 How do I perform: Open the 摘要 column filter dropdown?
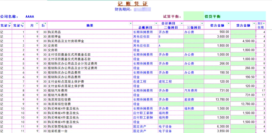click(x=130, y=23)
